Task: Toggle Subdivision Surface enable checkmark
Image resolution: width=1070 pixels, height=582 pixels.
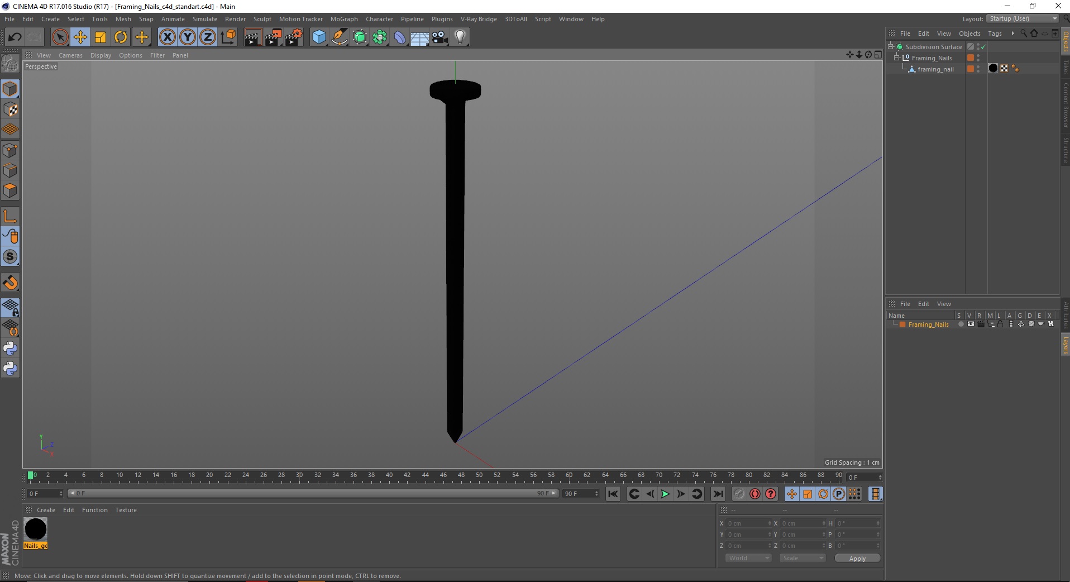Action: coord(983,47)
